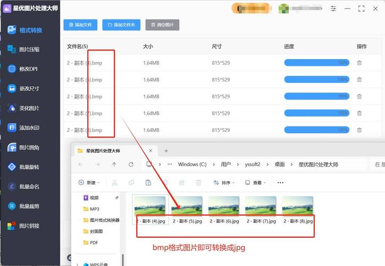Delete the 副本 (7).bmp row

pyautogui.click(x=359, y=113)
